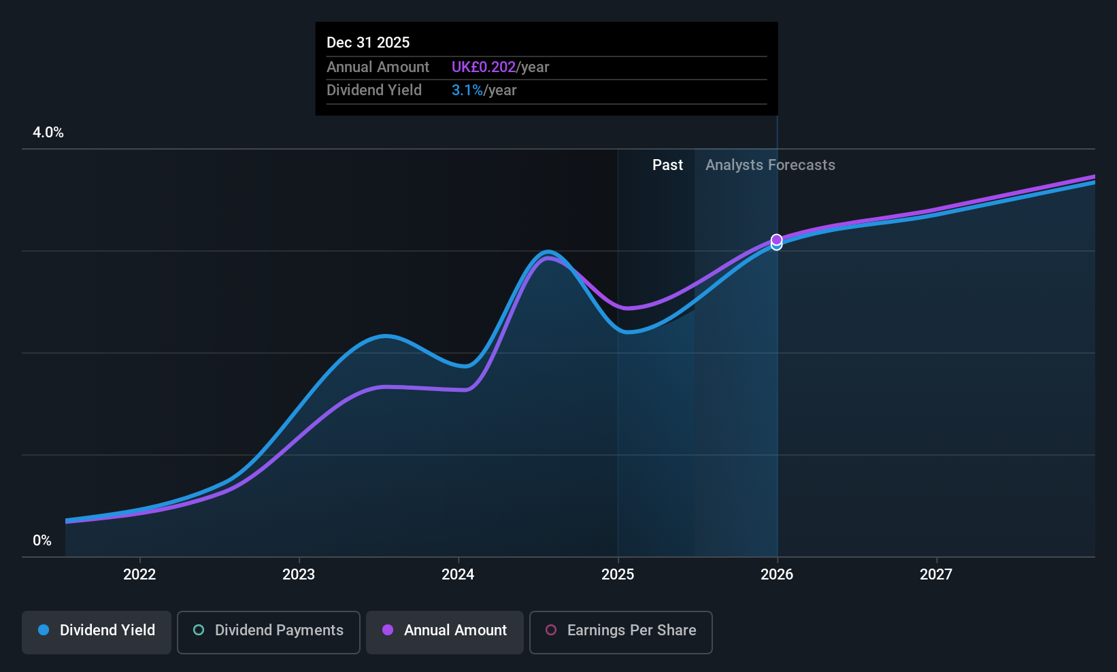
Task: Click the Dividend Yield tooltip row label
Action: (374, 90)
